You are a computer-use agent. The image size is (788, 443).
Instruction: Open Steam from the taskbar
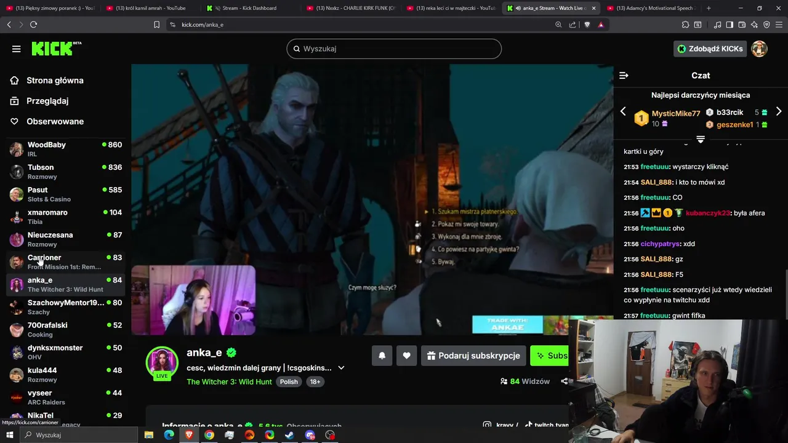click(290, 435)
